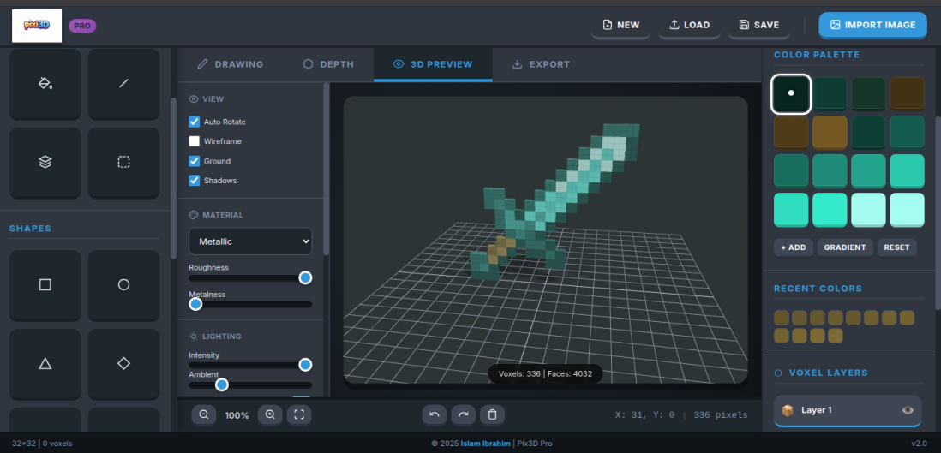Choose the triangle shape tool
This screenshot has height=453, width=941.
pos(45,364)
